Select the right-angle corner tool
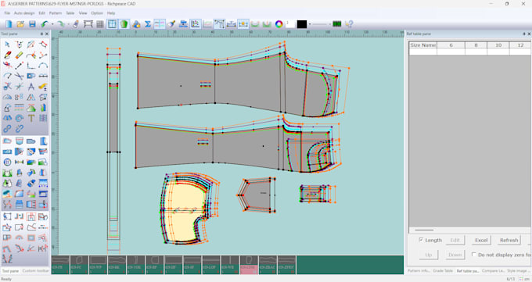532x282 pixels. pyautogui.click(x=31, y=66)
